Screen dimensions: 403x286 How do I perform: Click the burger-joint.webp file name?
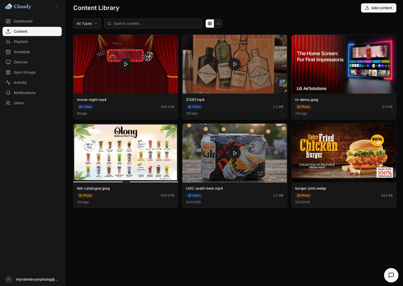(310, 188)
